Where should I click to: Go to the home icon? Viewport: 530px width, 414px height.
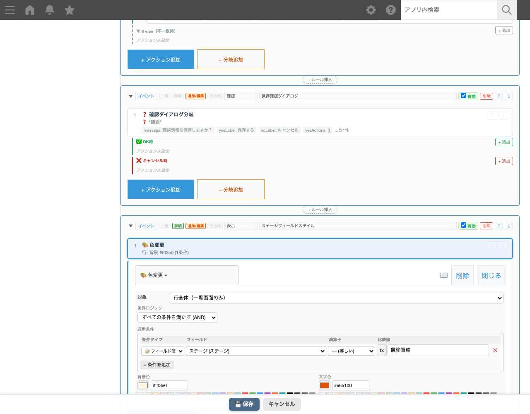(30, 10)
